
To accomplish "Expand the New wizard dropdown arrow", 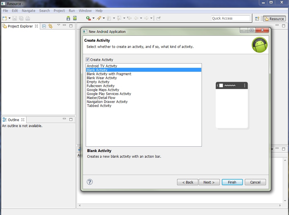I will tap(9, 18).
